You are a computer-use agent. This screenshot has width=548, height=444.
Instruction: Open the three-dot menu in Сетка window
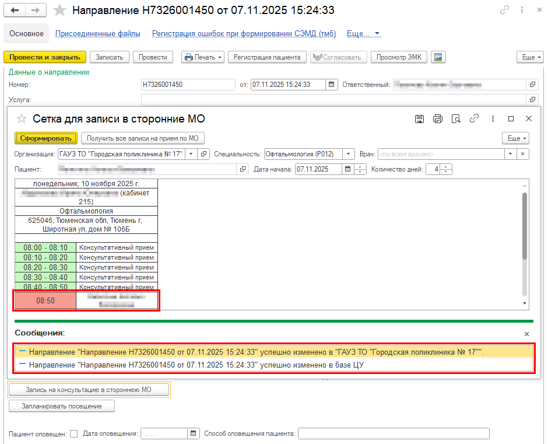pos(493,119)
